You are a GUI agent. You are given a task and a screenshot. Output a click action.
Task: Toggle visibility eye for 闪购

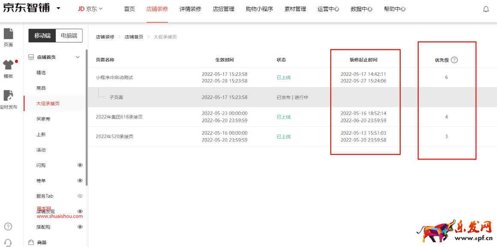click(x=80, y=165)
